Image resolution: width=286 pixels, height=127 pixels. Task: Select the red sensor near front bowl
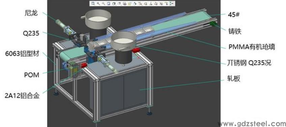(136, 50)
